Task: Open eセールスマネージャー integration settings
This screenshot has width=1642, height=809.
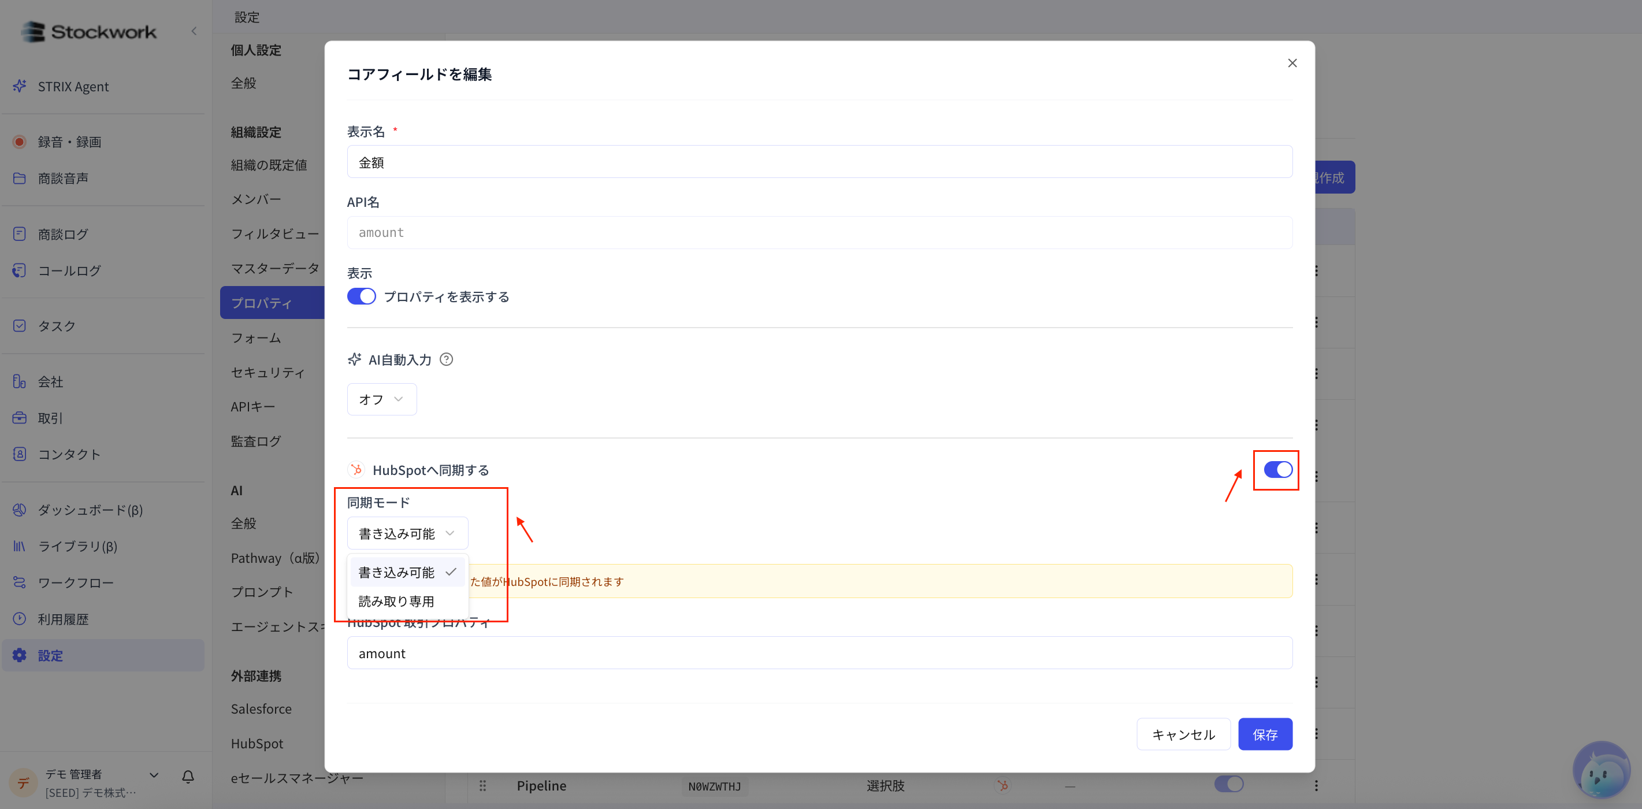Action: tap(297, 778)
